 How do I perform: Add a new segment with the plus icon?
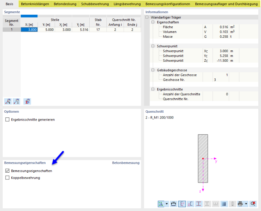pos(8,101)
